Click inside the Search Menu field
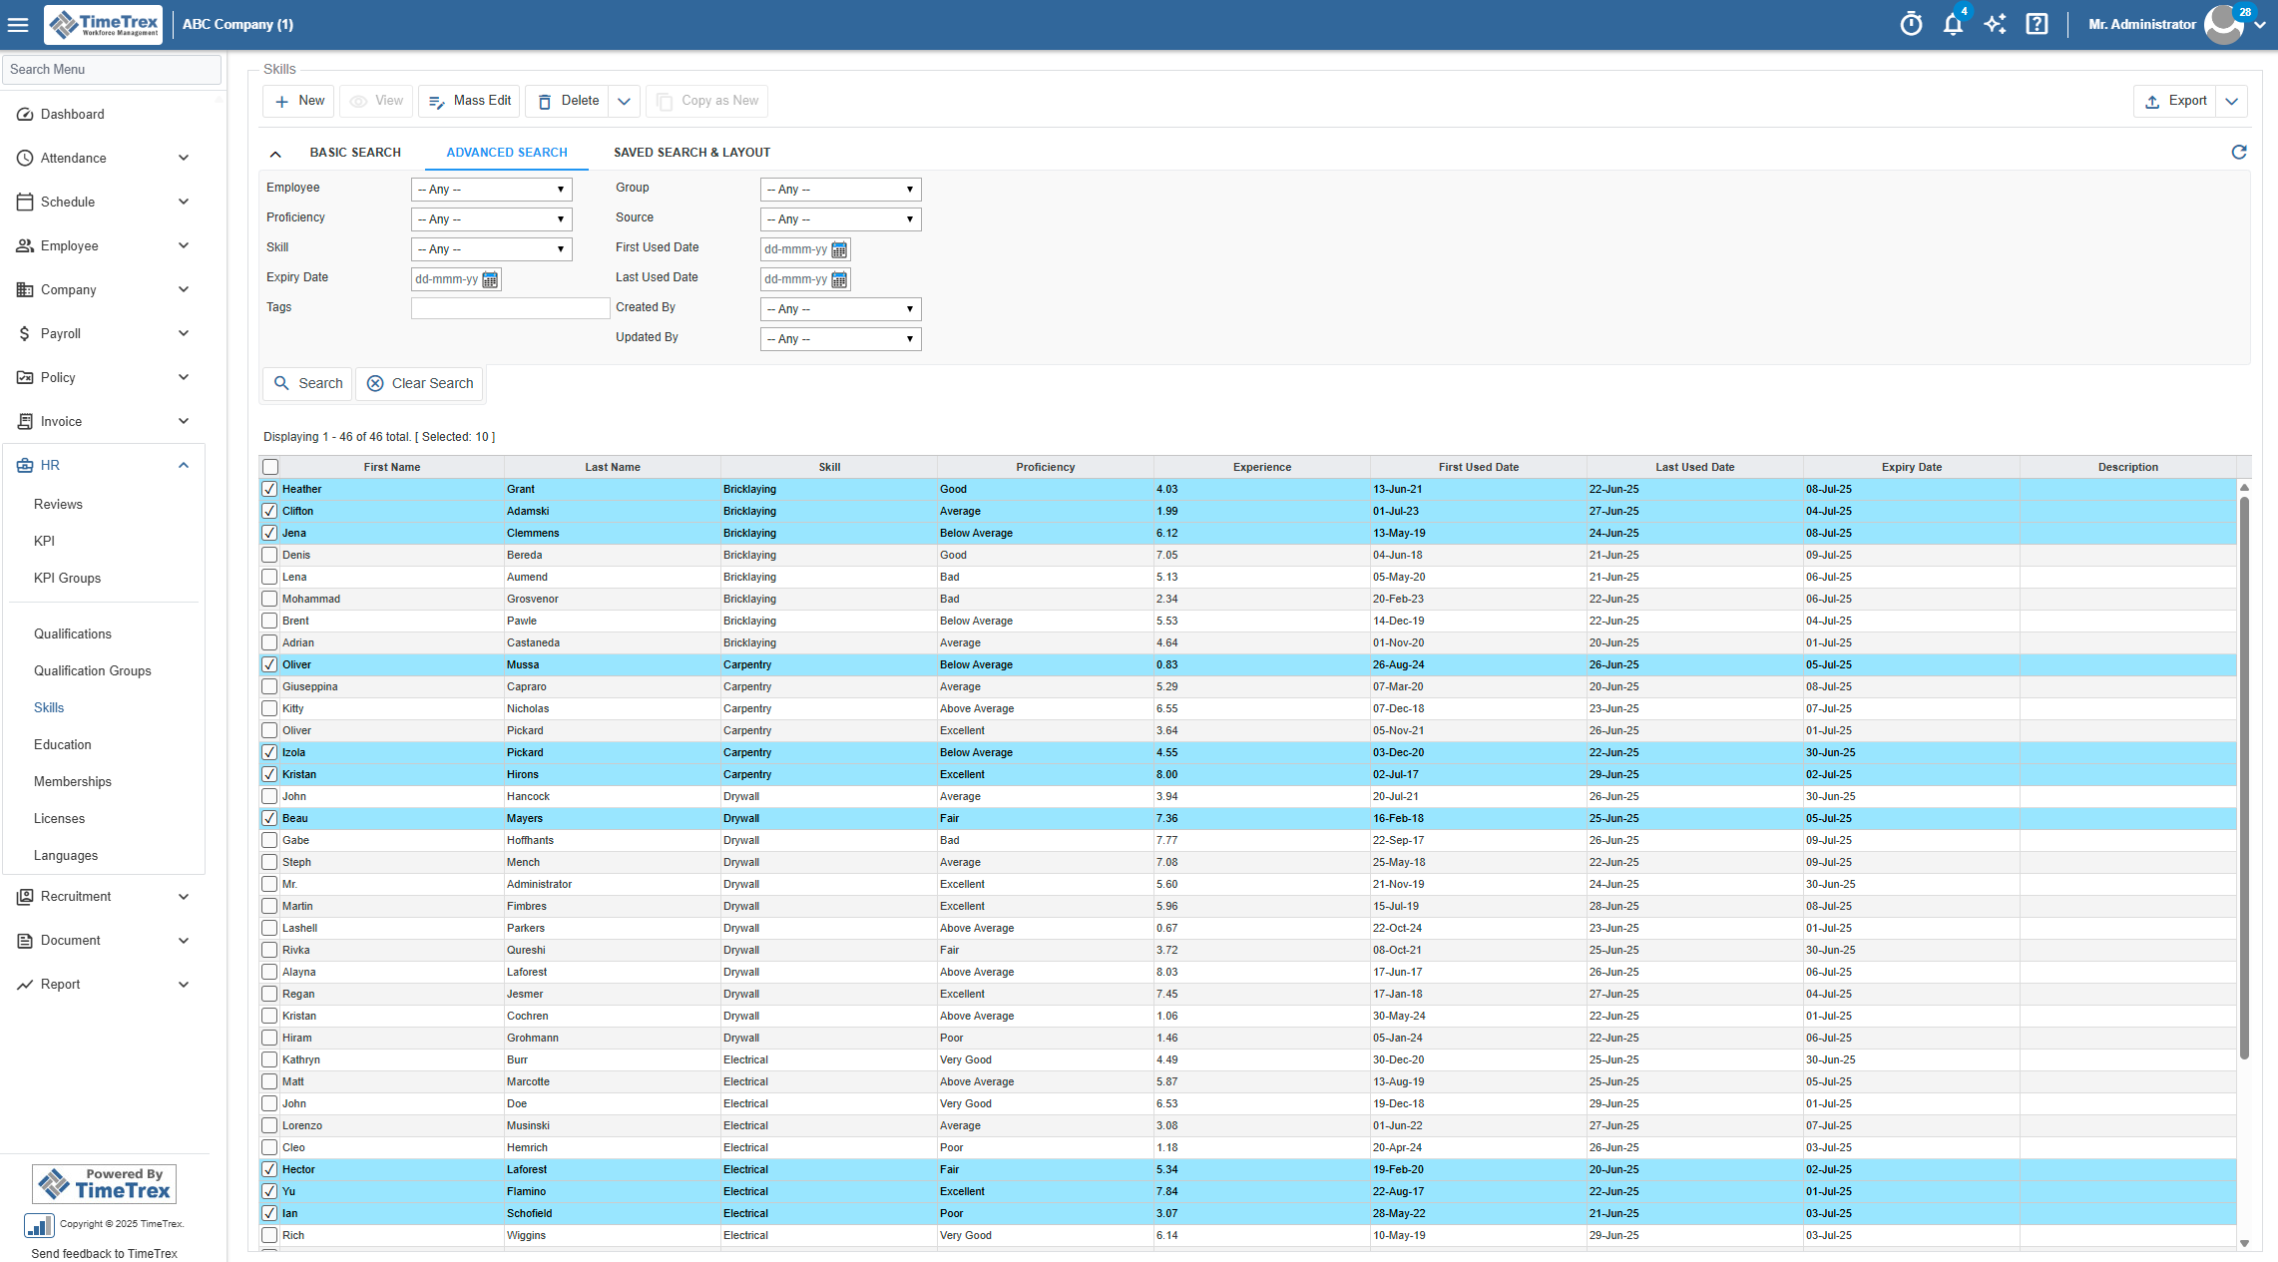This screenshot has width=2278, height=1262. point(112,69)
